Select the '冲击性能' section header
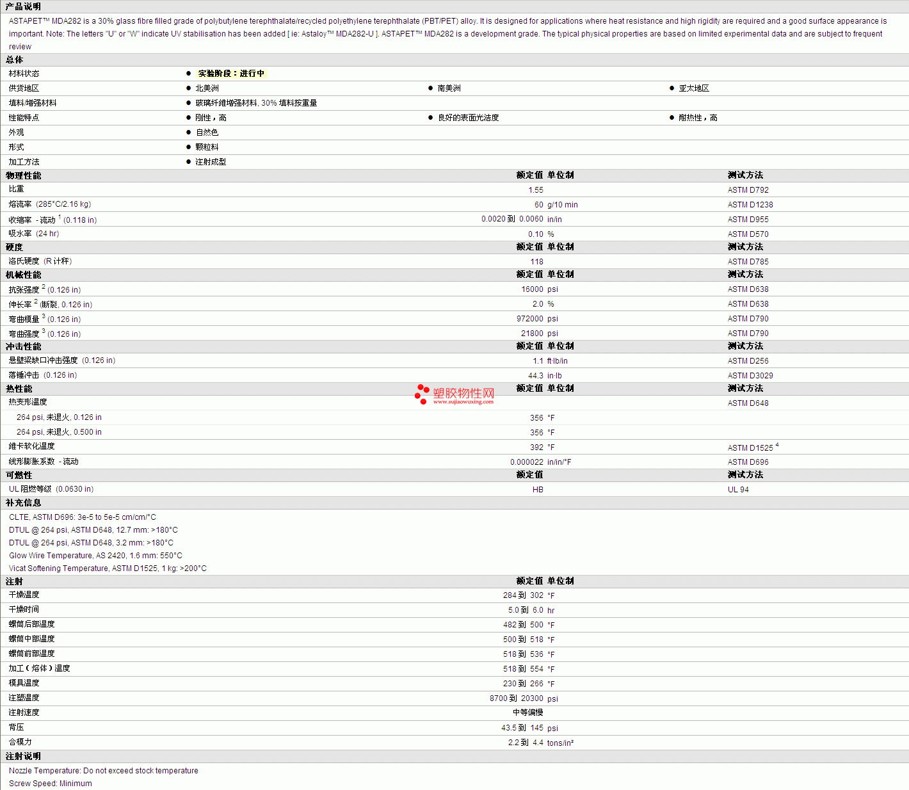 point(23,346)
